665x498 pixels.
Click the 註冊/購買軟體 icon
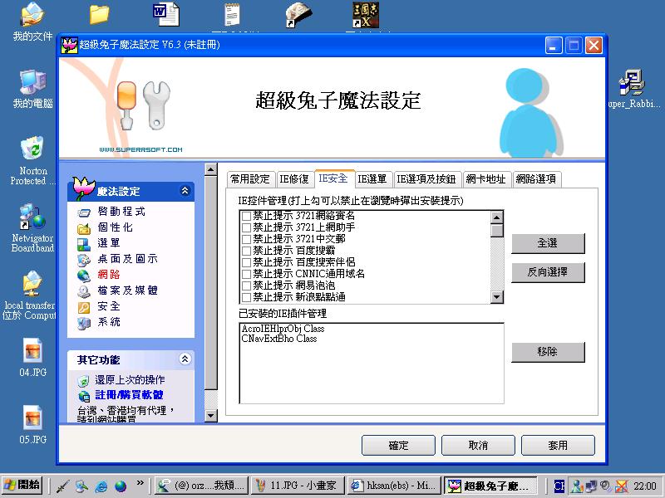pos(84,396)
